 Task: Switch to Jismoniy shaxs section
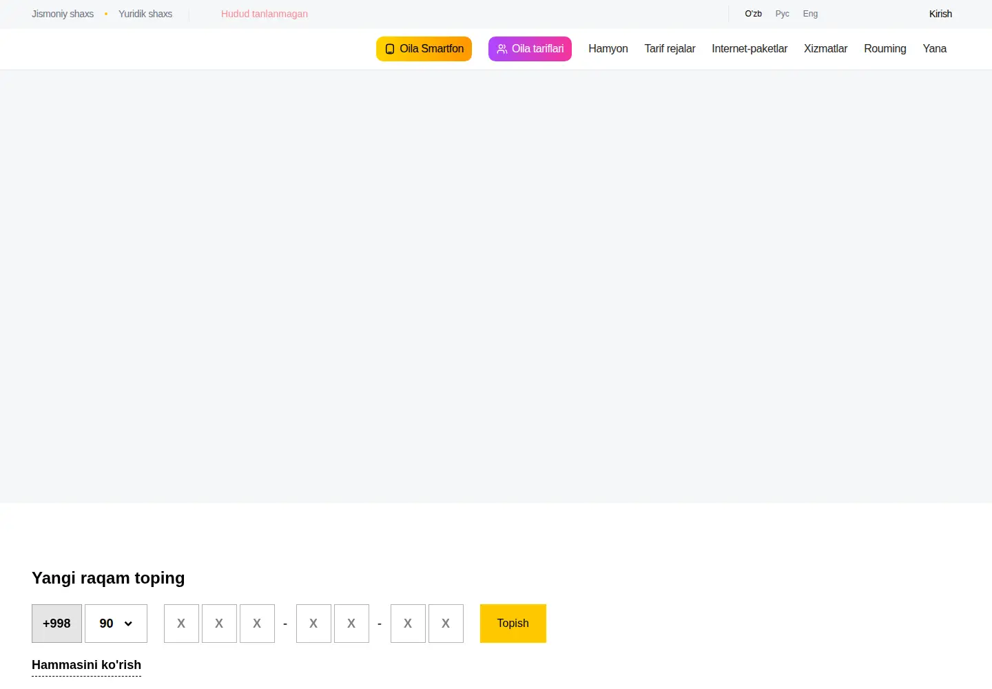coord(63,14)
